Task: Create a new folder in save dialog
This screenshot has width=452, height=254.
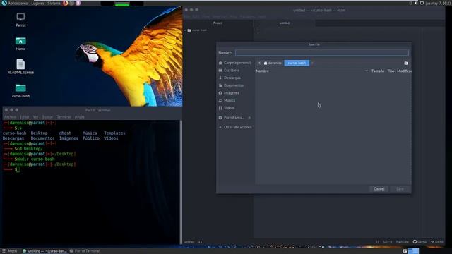Action: [x=406, y=63]
